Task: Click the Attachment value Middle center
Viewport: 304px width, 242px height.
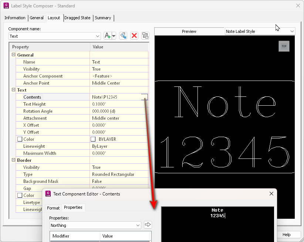Action: click(x=119, y=118)
